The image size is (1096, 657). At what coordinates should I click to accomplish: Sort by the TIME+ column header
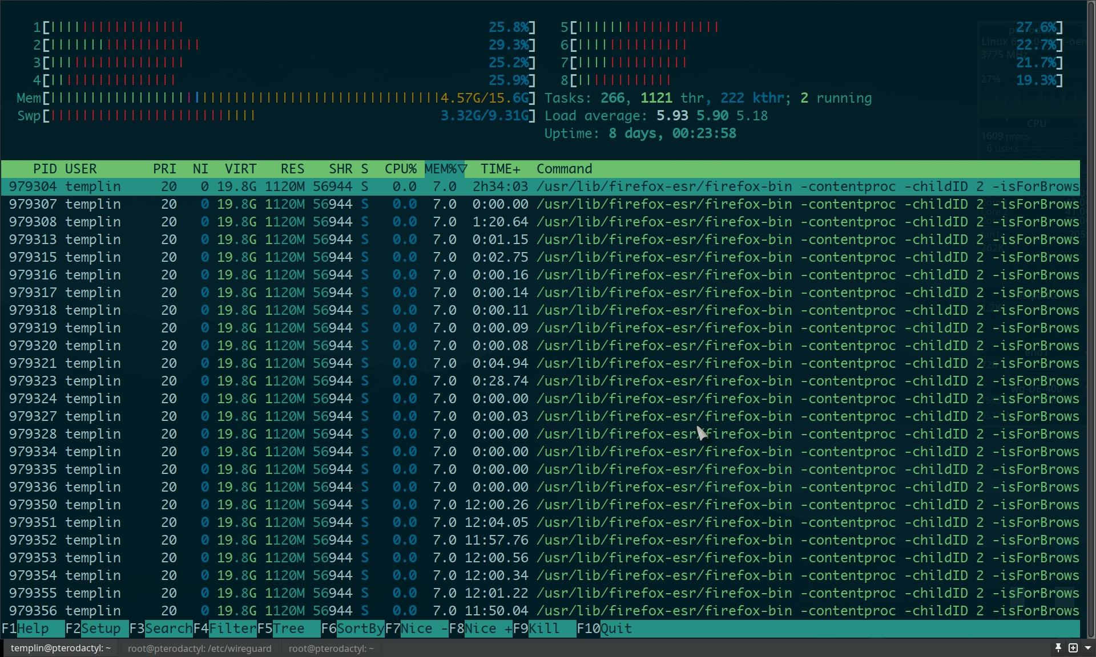[500, 169]
